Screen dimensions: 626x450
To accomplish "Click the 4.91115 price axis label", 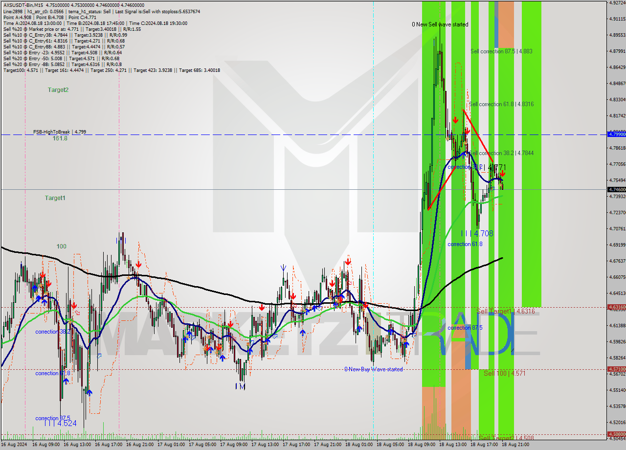I will (618, 19).
